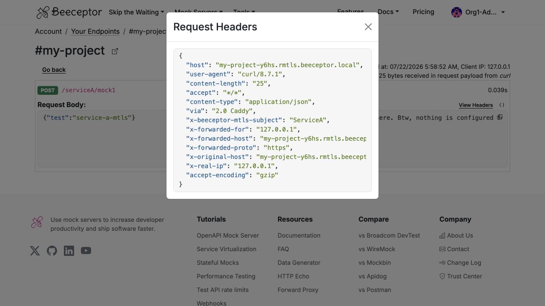
Task: Click the POST method badge
Action: (48, 90)
